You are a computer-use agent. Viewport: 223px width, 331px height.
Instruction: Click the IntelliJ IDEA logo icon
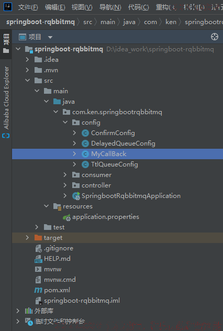tap(8, 7)
